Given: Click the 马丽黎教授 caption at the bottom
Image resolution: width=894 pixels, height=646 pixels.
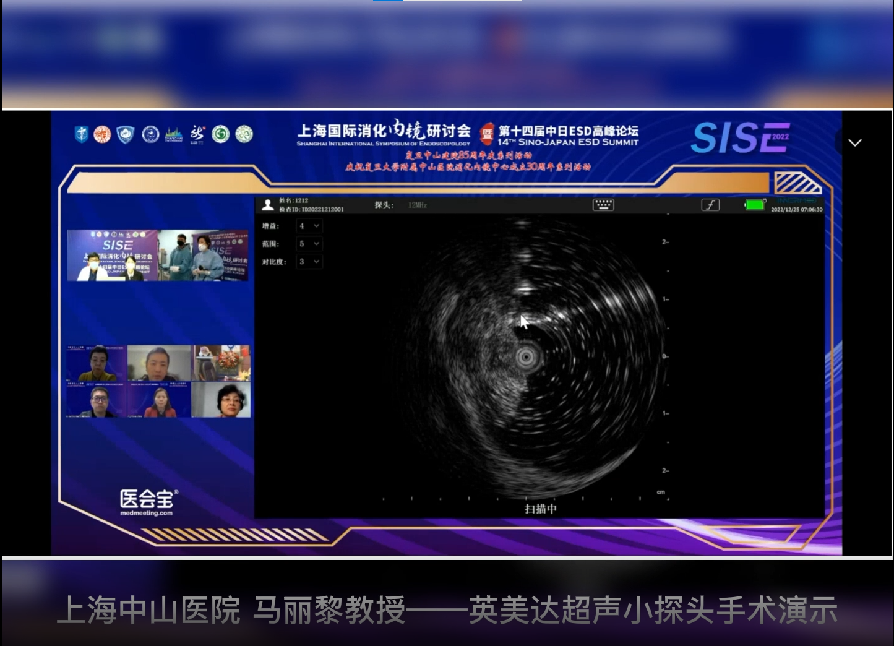Looking at the screenshot, I should coord(329,611).
